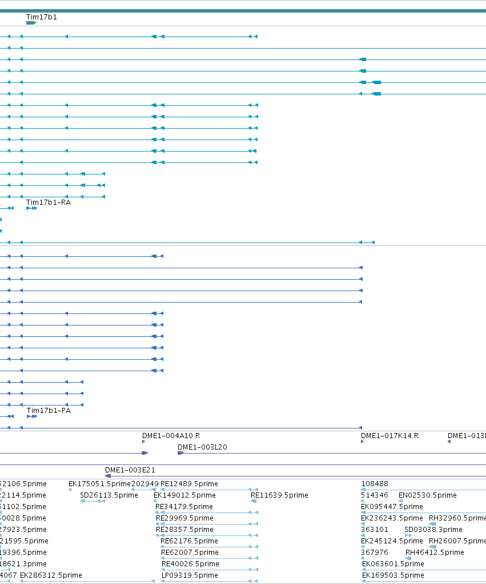Click the RE40026.5prime EST label
The width and height of the screenshot is (486, 584).
(190, 564)
